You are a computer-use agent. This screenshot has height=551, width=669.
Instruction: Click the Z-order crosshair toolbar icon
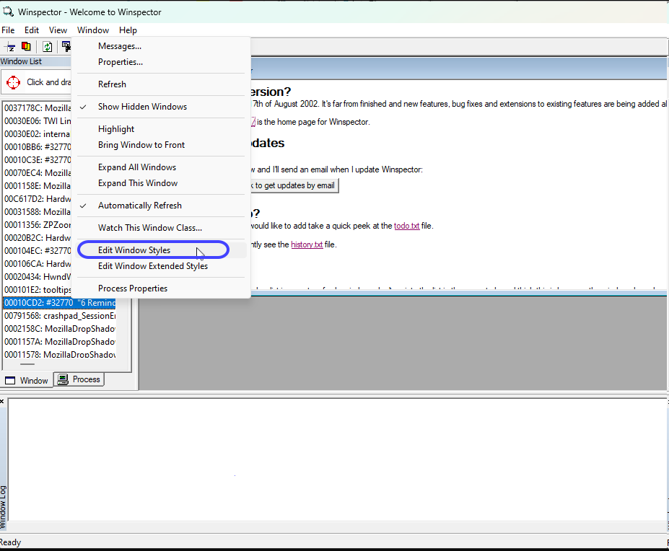click(10, 46)
